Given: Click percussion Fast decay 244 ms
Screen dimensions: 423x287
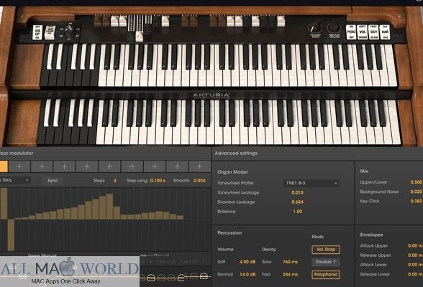Looking at the screenshot, I should tap(291, 274).
